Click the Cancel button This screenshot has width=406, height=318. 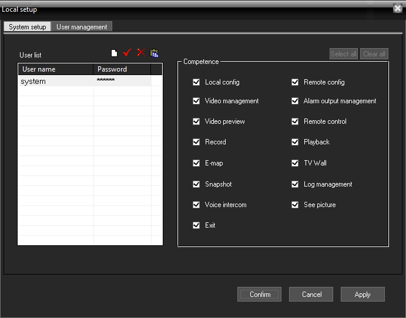point(311,294)
